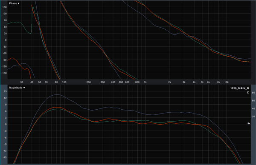Click the 0 dB magnitude axis label
This screenshot has width=256, height=165.
coord(6,124)
